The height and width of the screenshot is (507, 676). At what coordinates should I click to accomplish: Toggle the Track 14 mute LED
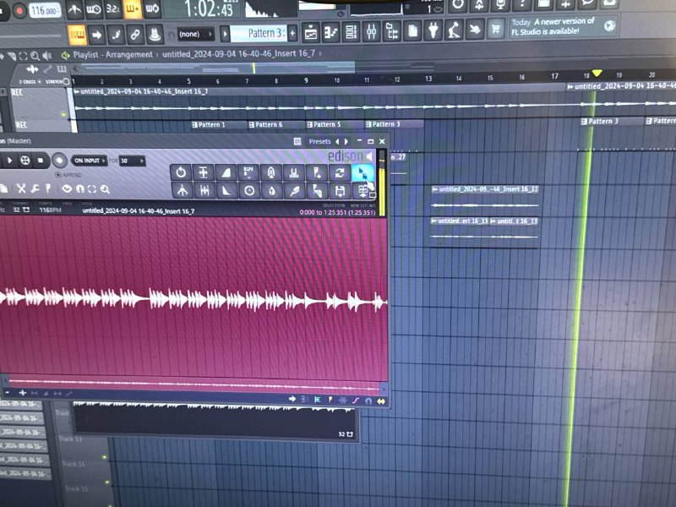[106, 458]
